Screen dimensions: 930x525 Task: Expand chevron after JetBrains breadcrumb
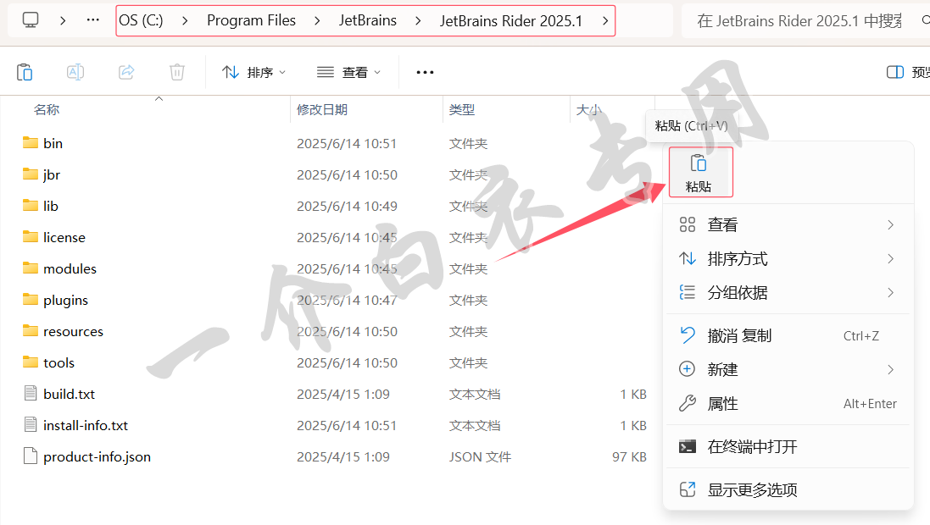(418, 20)
